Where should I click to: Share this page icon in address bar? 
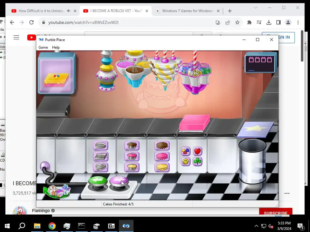pyautogui.click(x=228, y=22)
